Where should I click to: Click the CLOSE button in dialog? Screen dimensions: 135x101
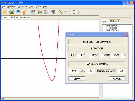pos(117,79)
